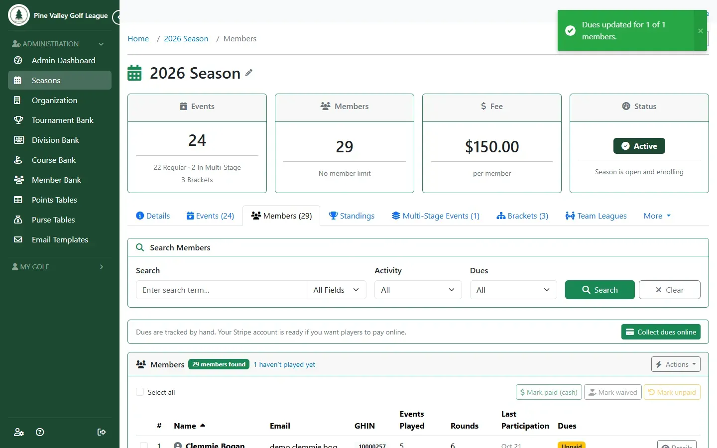The image size is (717, 448).
Task: Click the green Search button
Action: pos(600,290)
